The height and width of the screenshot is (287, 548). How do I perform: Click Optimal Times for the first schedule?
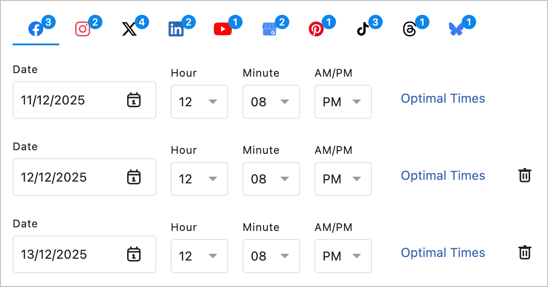pos(443,98)
